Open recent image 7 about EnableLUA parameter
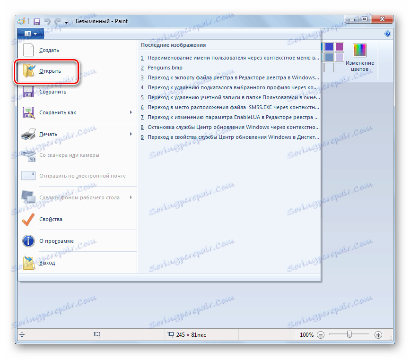The width and height of the screenshot is (410, 359). click(229, 117)
